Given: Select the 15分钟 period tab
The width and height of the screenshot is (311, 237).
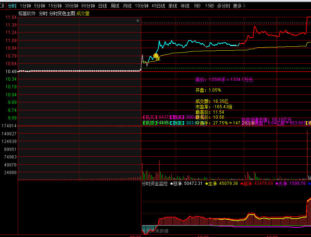Looking at the screenshot, I should click(x=55, y=6).
